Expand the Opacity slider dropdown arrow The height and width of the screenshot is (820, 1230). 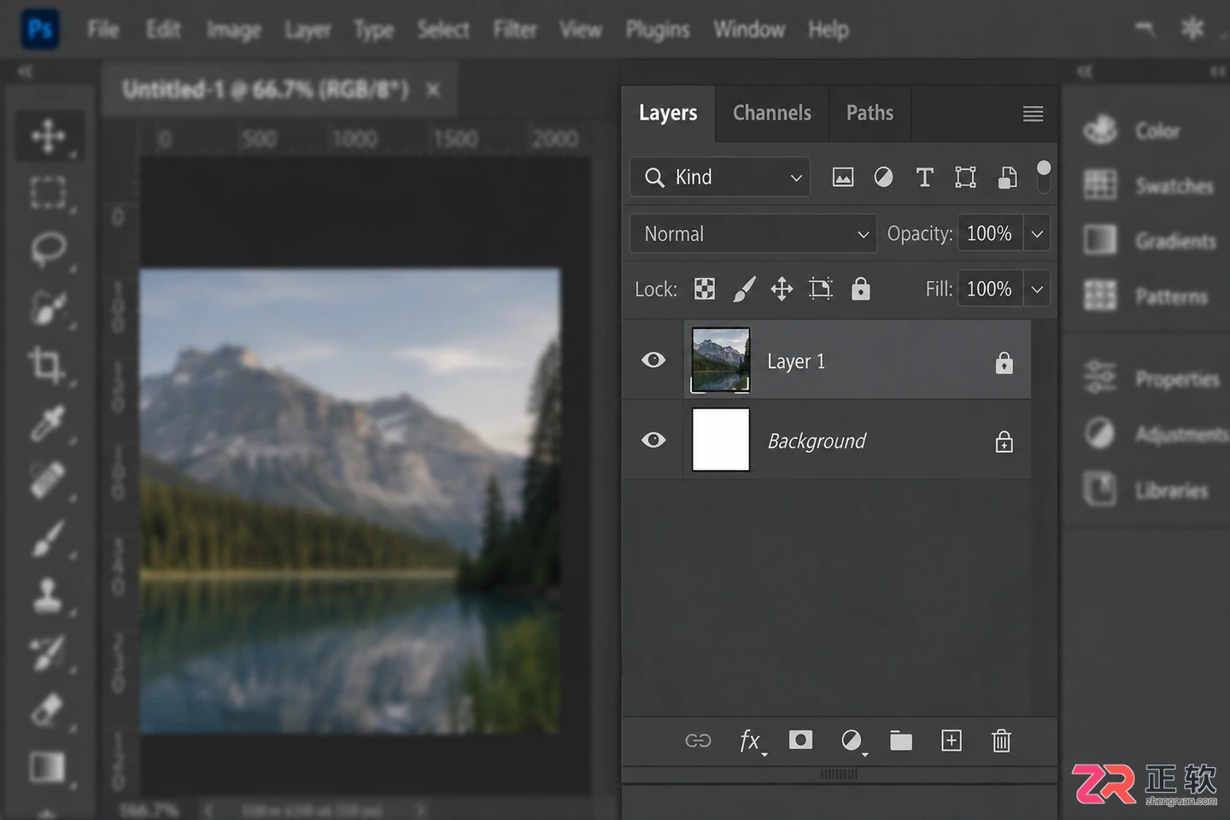1037,233
